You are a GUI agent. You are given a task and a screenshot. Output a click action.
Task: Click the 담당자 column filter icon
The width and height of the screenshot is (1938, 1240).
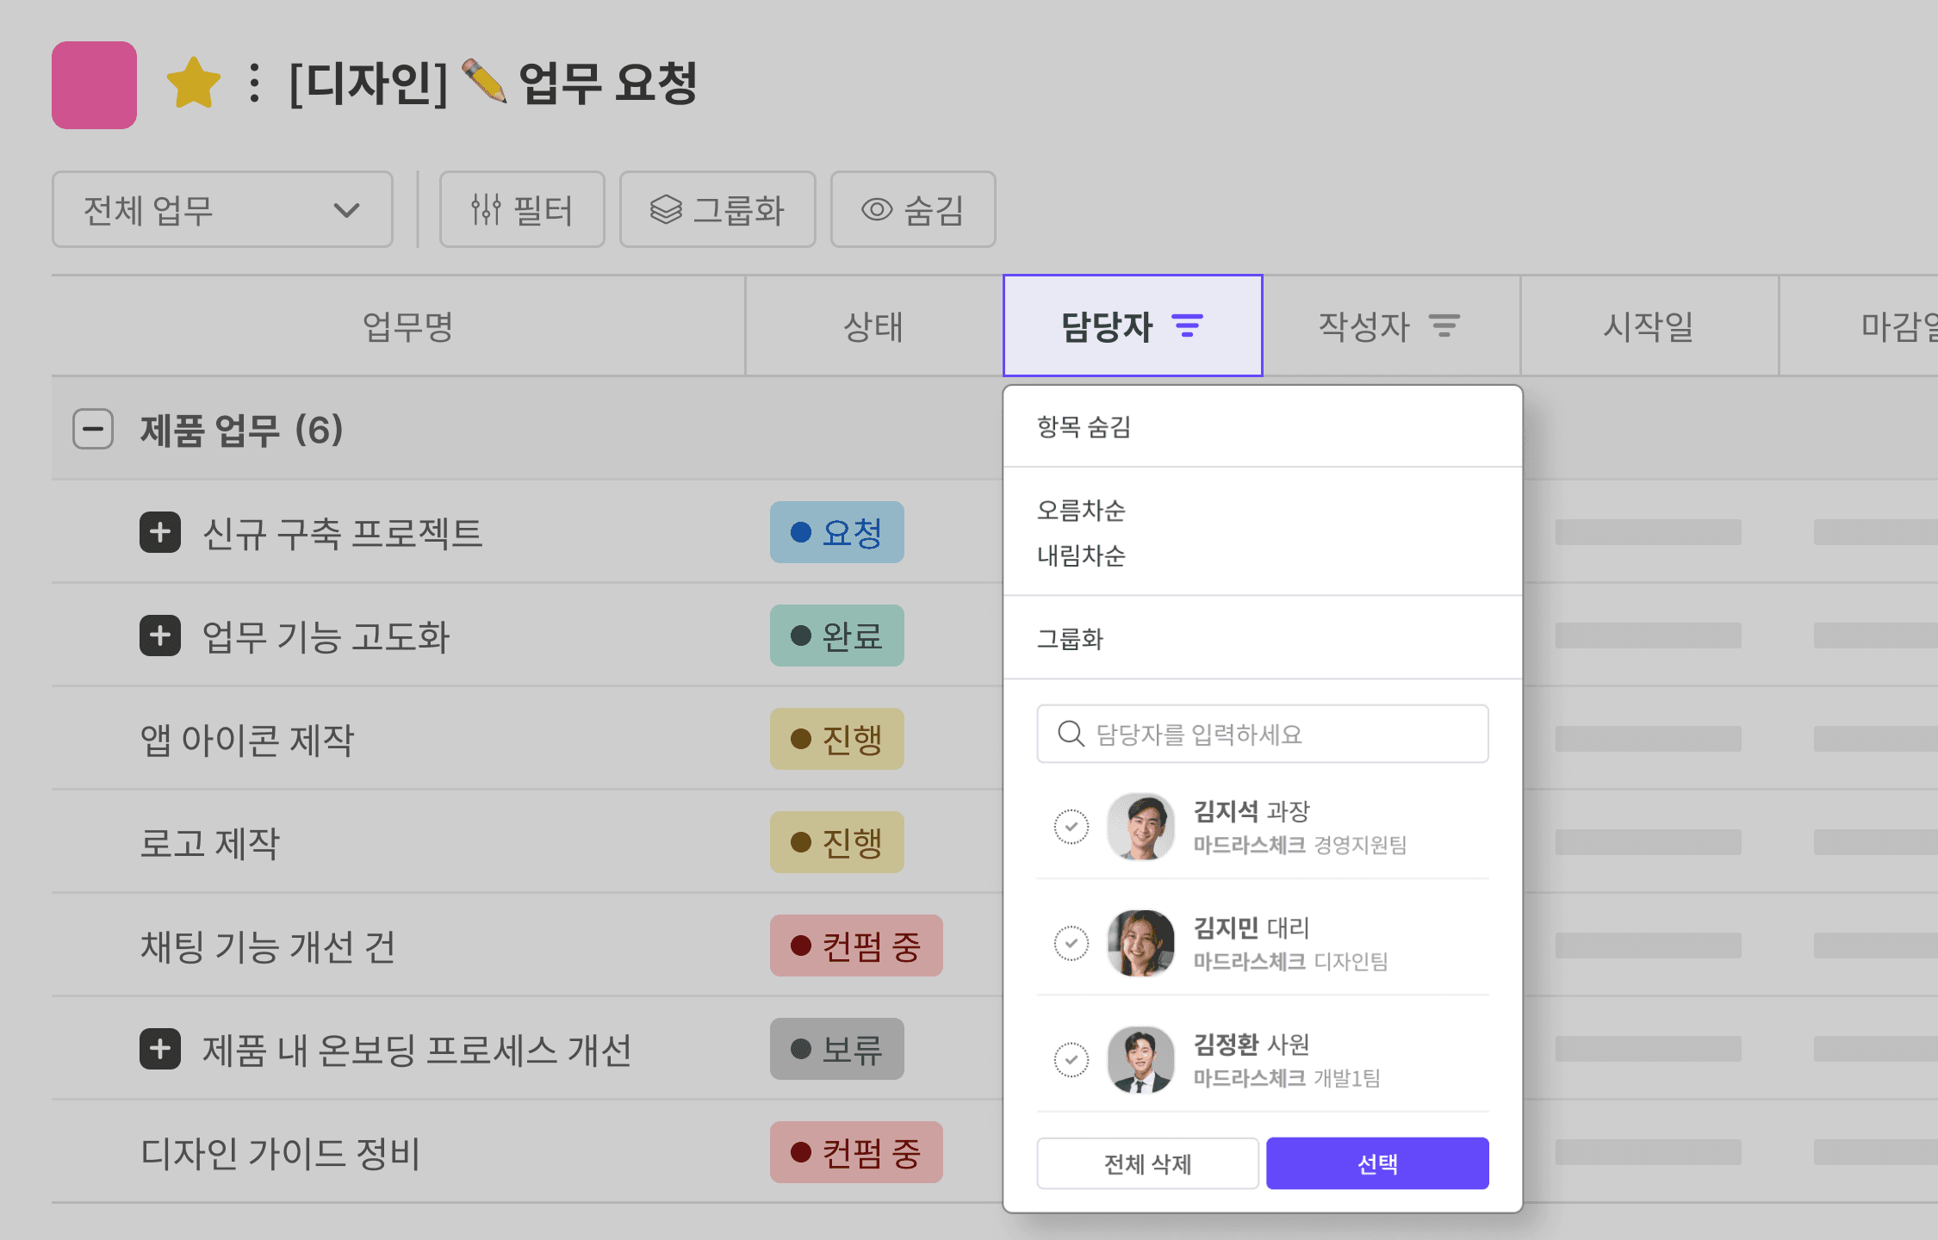(x=1187, y=325)
